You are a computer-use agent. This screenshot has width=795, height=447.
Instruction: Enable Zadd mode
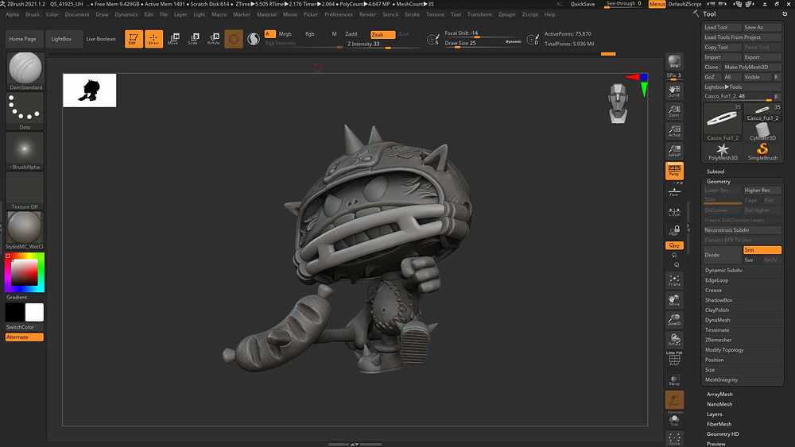point(351,34)
